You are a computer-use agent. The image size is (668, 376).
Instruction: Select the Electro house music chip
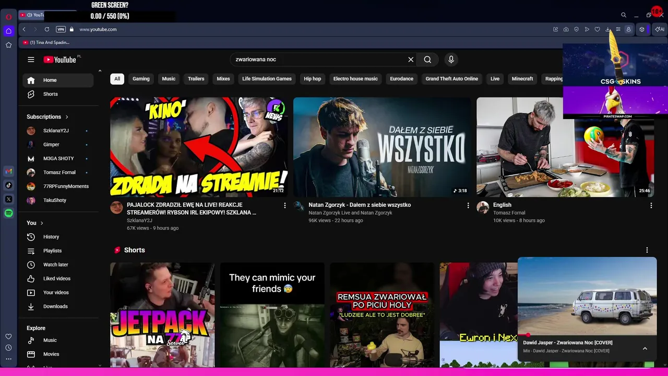355,79
